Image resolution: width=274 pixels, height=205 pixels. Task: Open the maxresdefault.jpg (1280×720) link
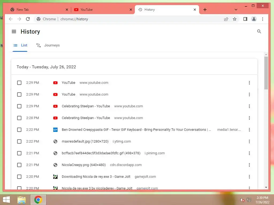tap(85, 141)
